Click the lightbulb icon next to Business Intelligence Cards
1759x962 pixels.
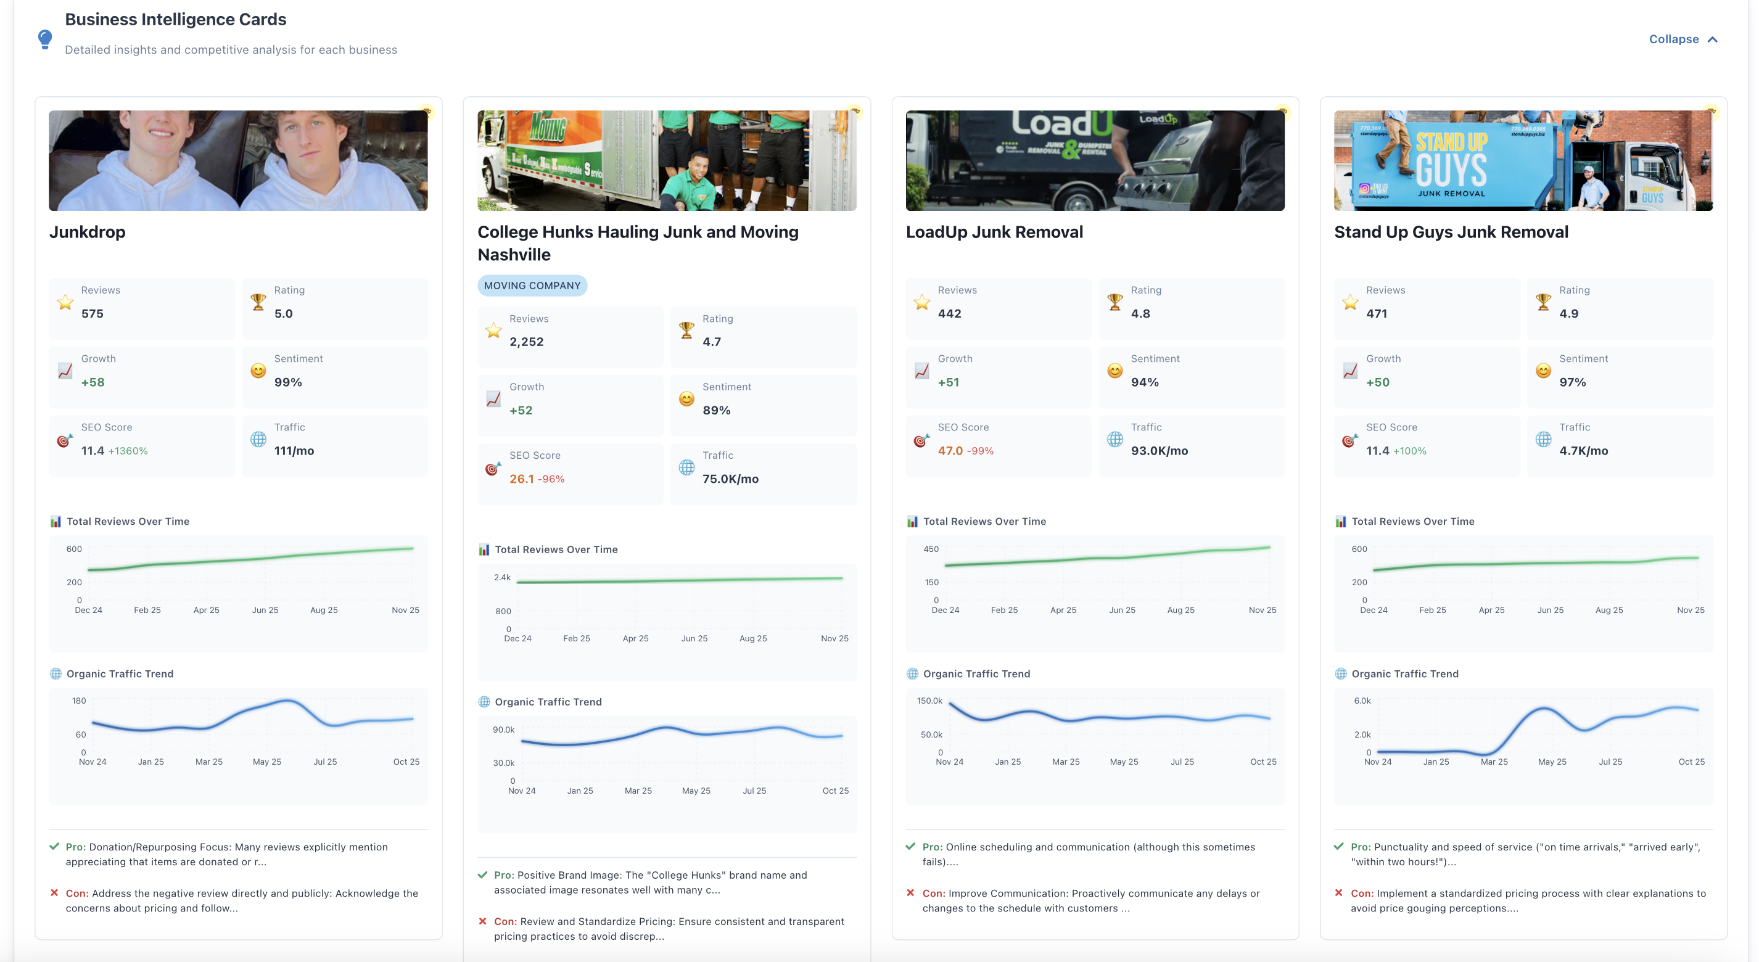click(x=45, y=39)
